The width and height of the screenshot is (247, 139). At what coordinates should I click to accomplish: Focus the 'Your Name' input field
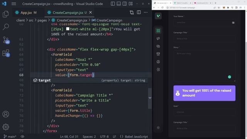204,22
